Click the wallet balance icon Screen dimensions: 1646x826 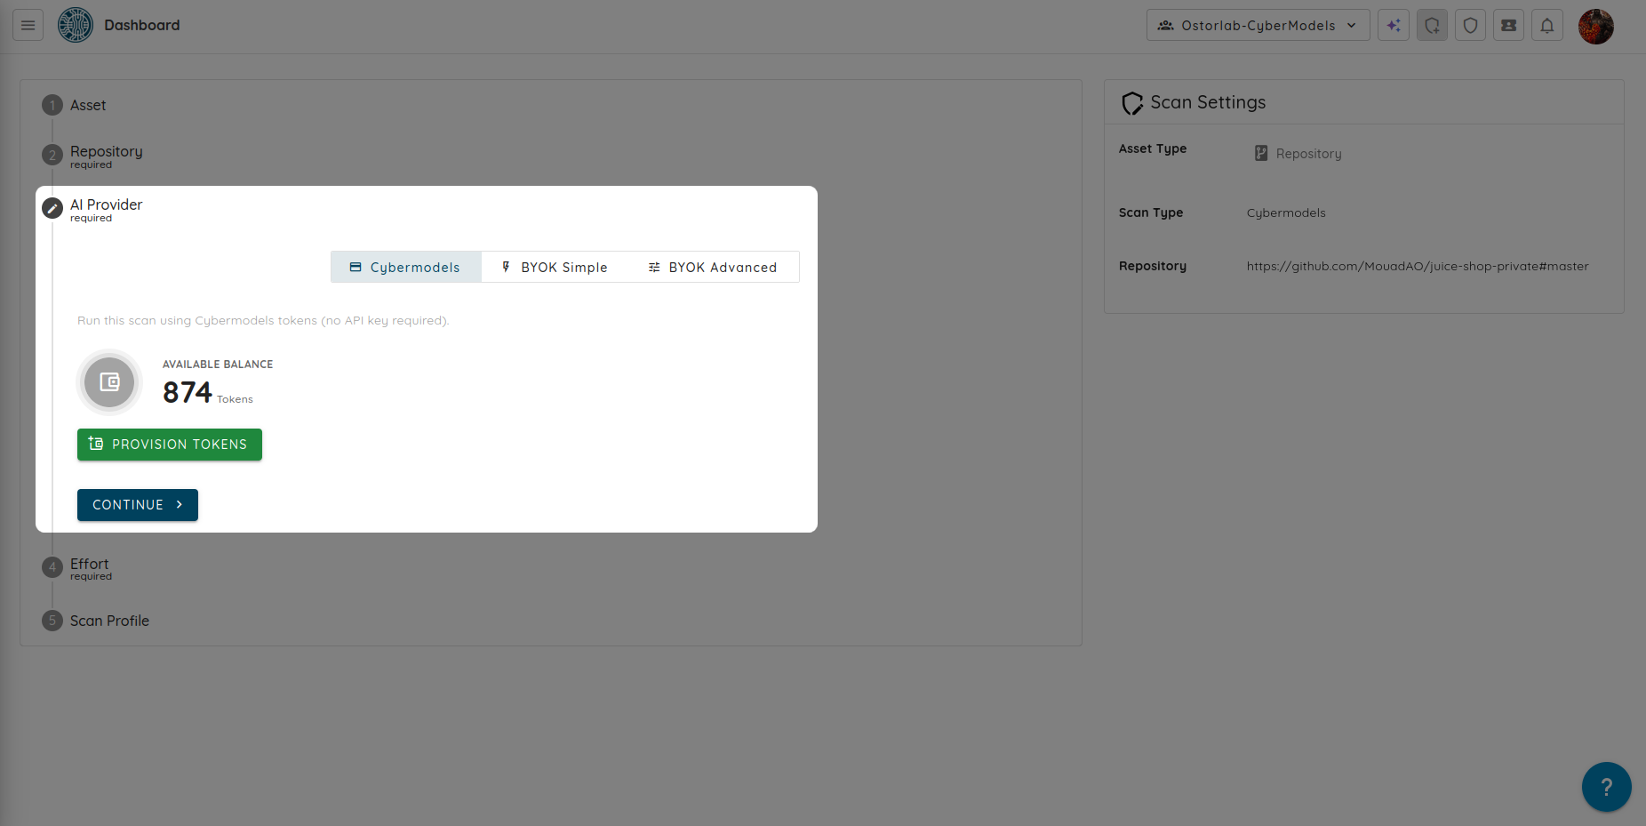pyautogui.click(x=109, y=382)
